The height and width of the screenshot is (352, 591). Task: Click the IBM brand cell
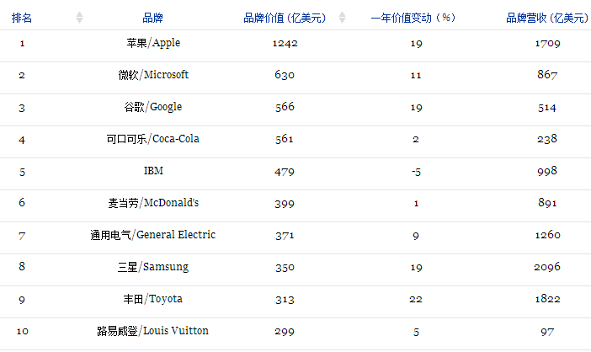pyautogui.click(x=153, y=171)
